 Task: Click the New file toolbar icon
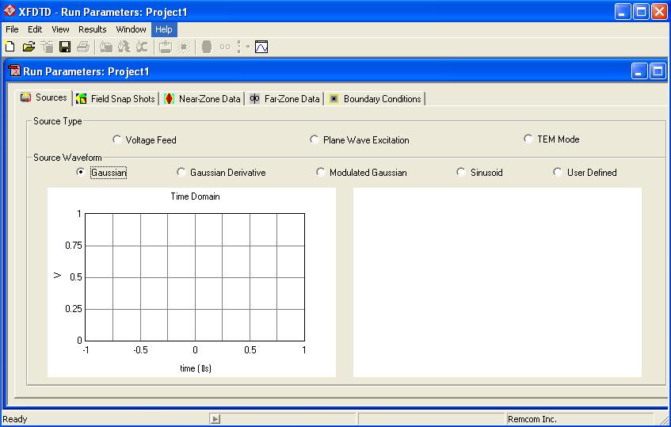[10, 46]
